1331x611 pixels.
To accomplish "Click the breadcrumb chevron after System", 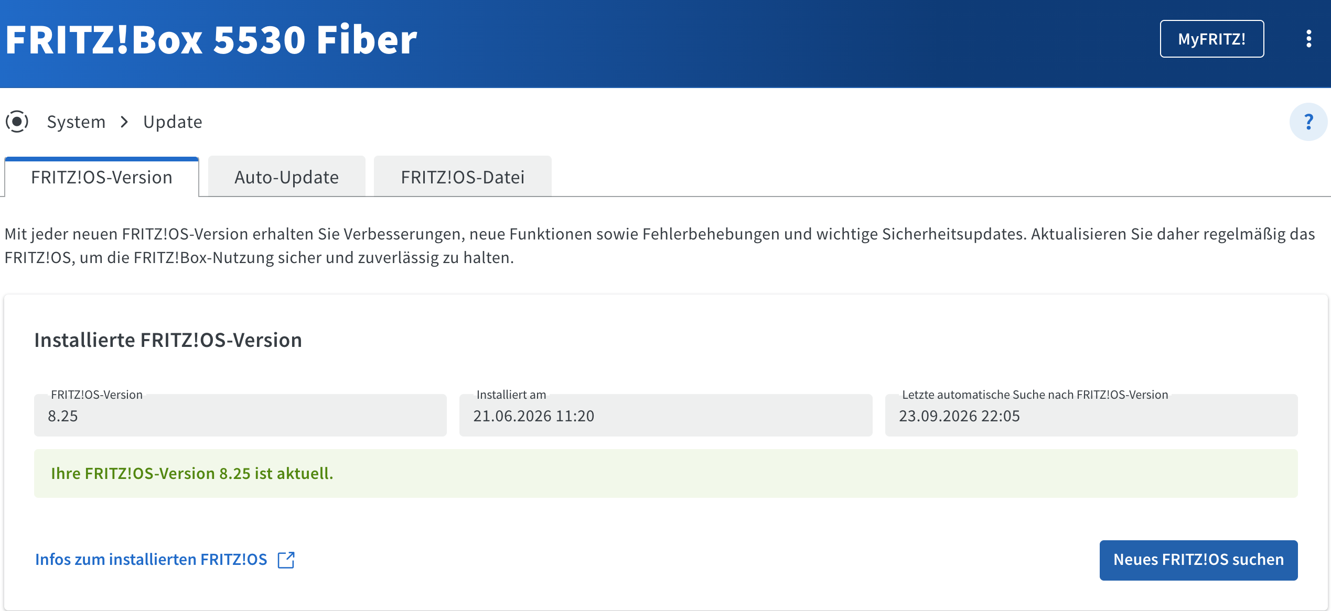I will [124, 122].
